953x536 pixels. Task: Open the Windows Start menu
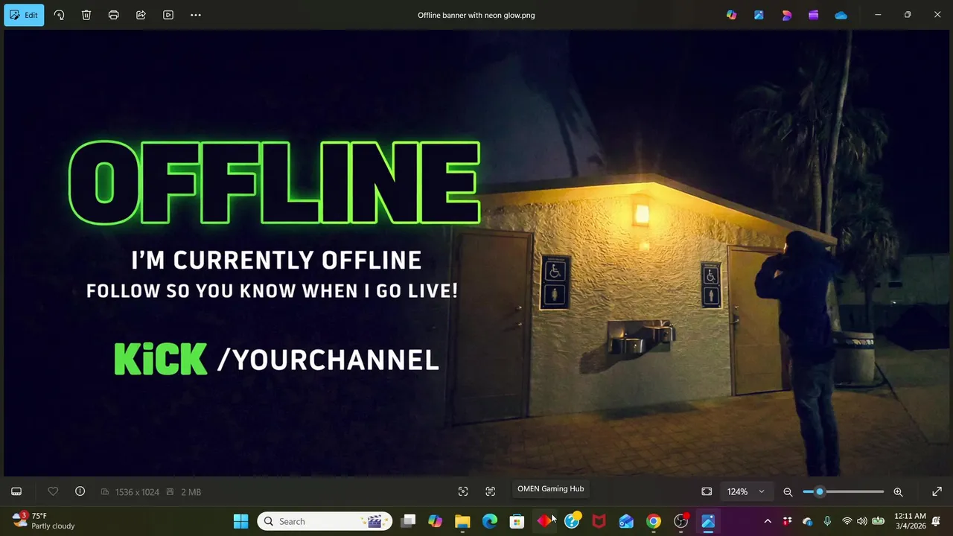(240, 521)
